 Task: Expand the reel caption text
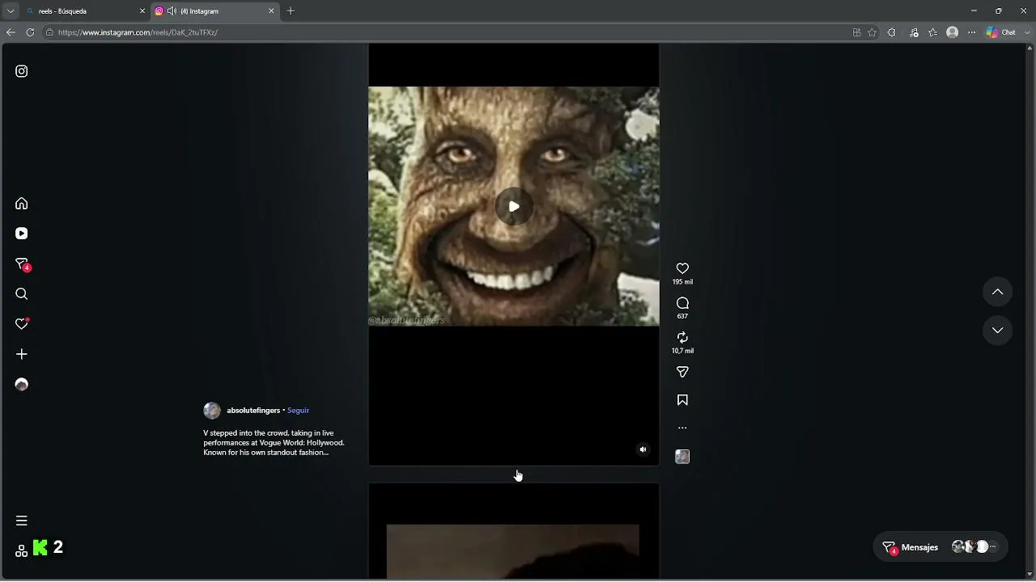pos(274,443)
